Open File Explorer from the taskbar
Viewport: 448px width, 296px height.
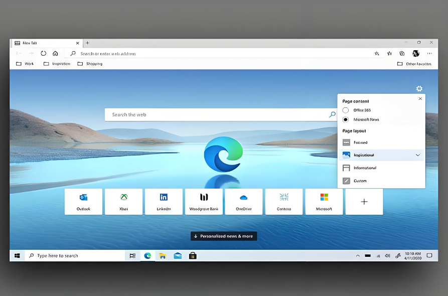pyautogui.click(x=163, y=256)
